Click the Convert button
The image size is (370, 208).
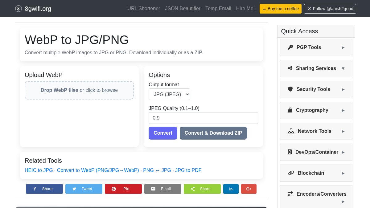pyautogui.click(x=163, y=133)
